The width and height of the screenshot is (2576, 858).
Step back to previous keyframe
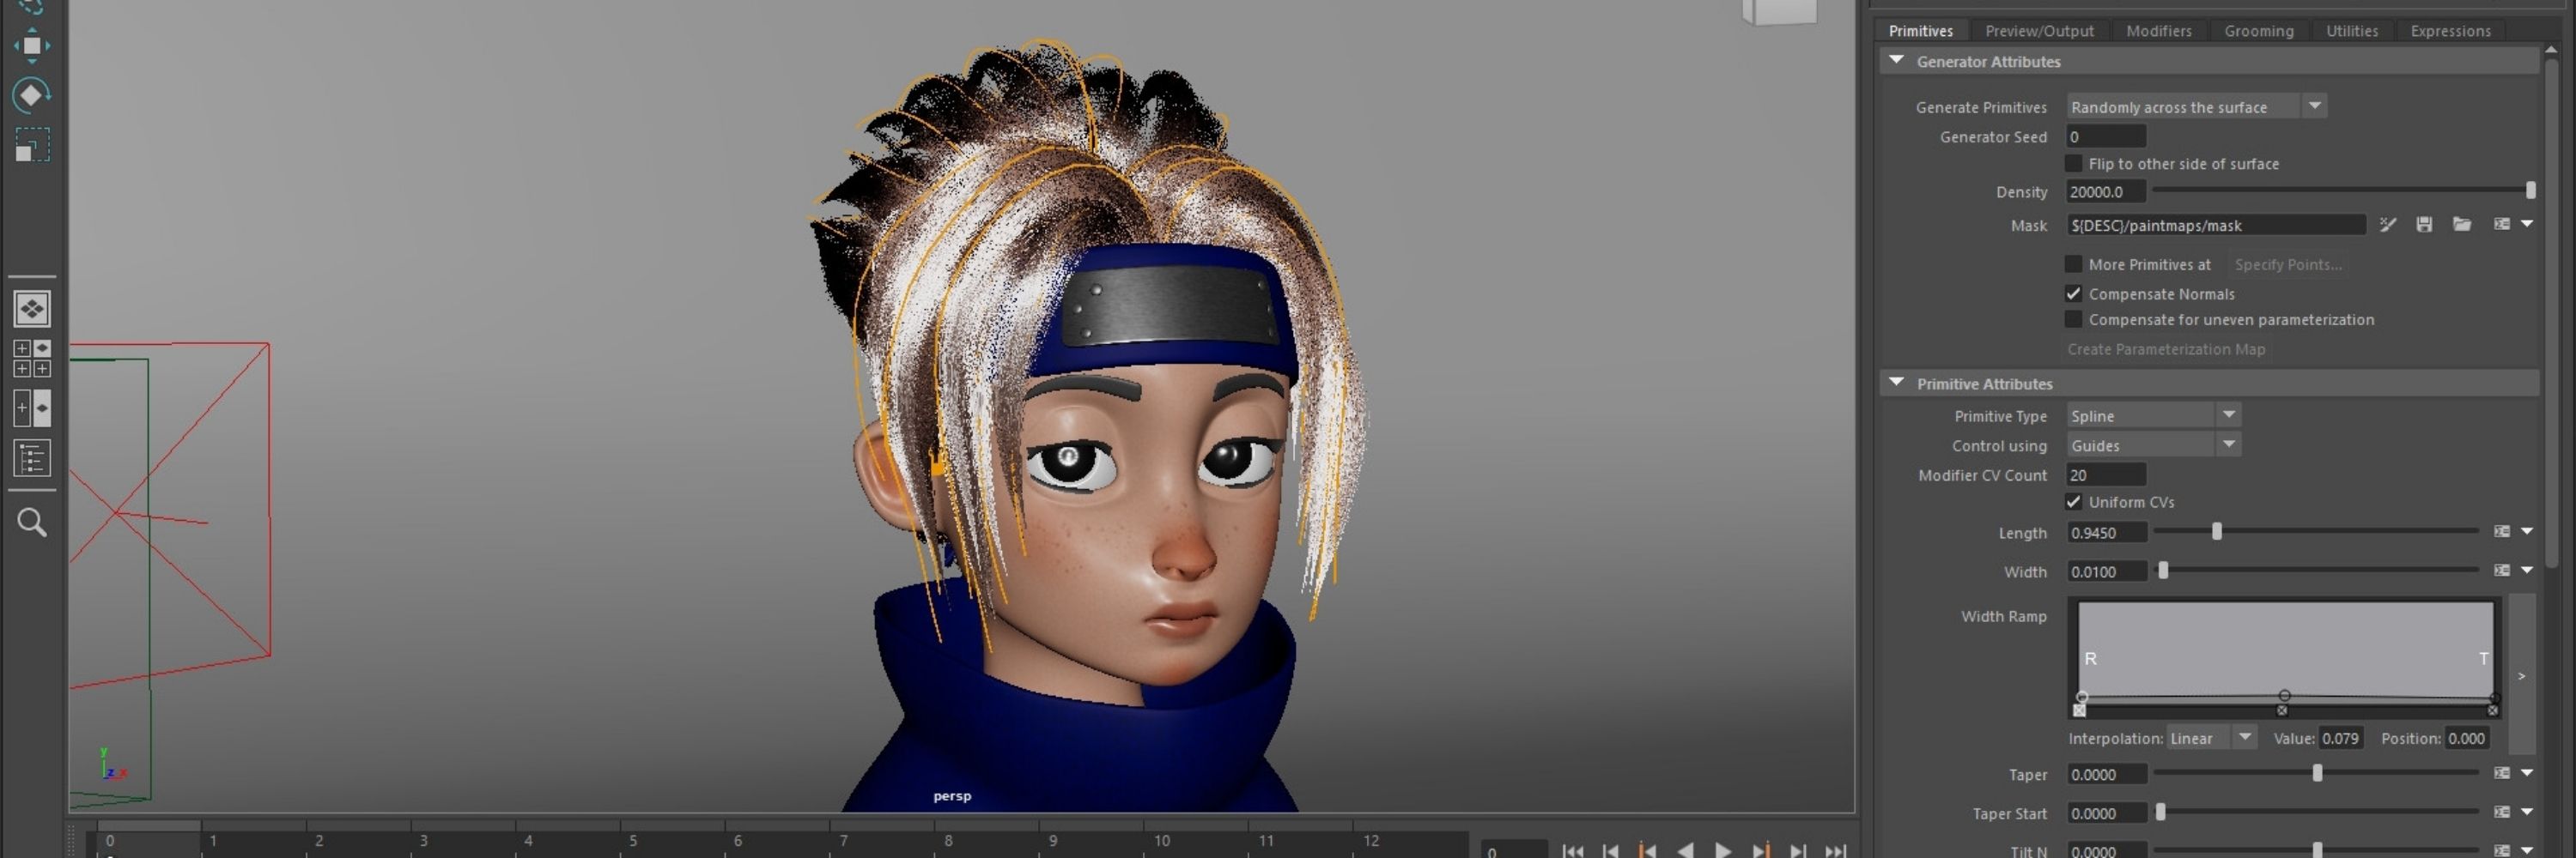click(1647, 850)
